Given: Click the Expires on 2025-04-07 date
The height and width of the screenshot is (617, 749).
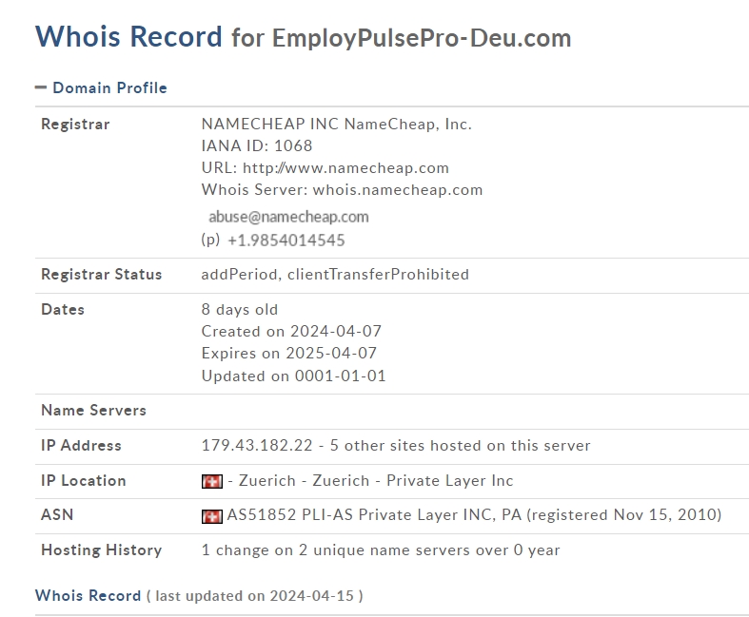Looking at the screenshot, I should pyautogui.click(x=289, y=353).
